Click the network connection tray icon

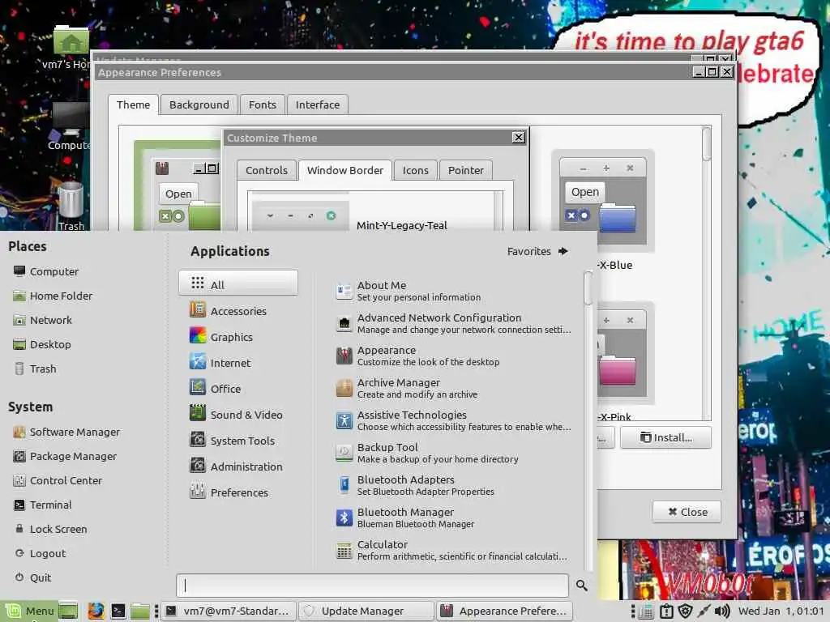704,611
